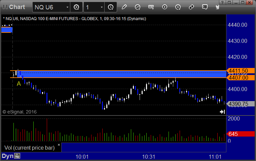Click the 4420.00 price axis label
Viewport: 256px width, 161px height.
pos(237,57)
